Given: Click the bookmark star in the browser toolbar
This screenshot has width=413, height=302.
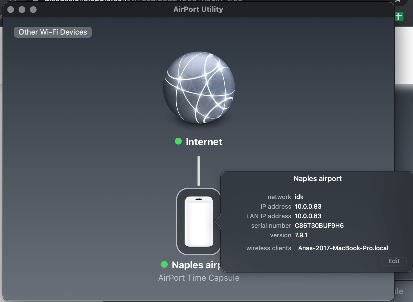Looking at the screenshot, I should (x=397, y=1).
